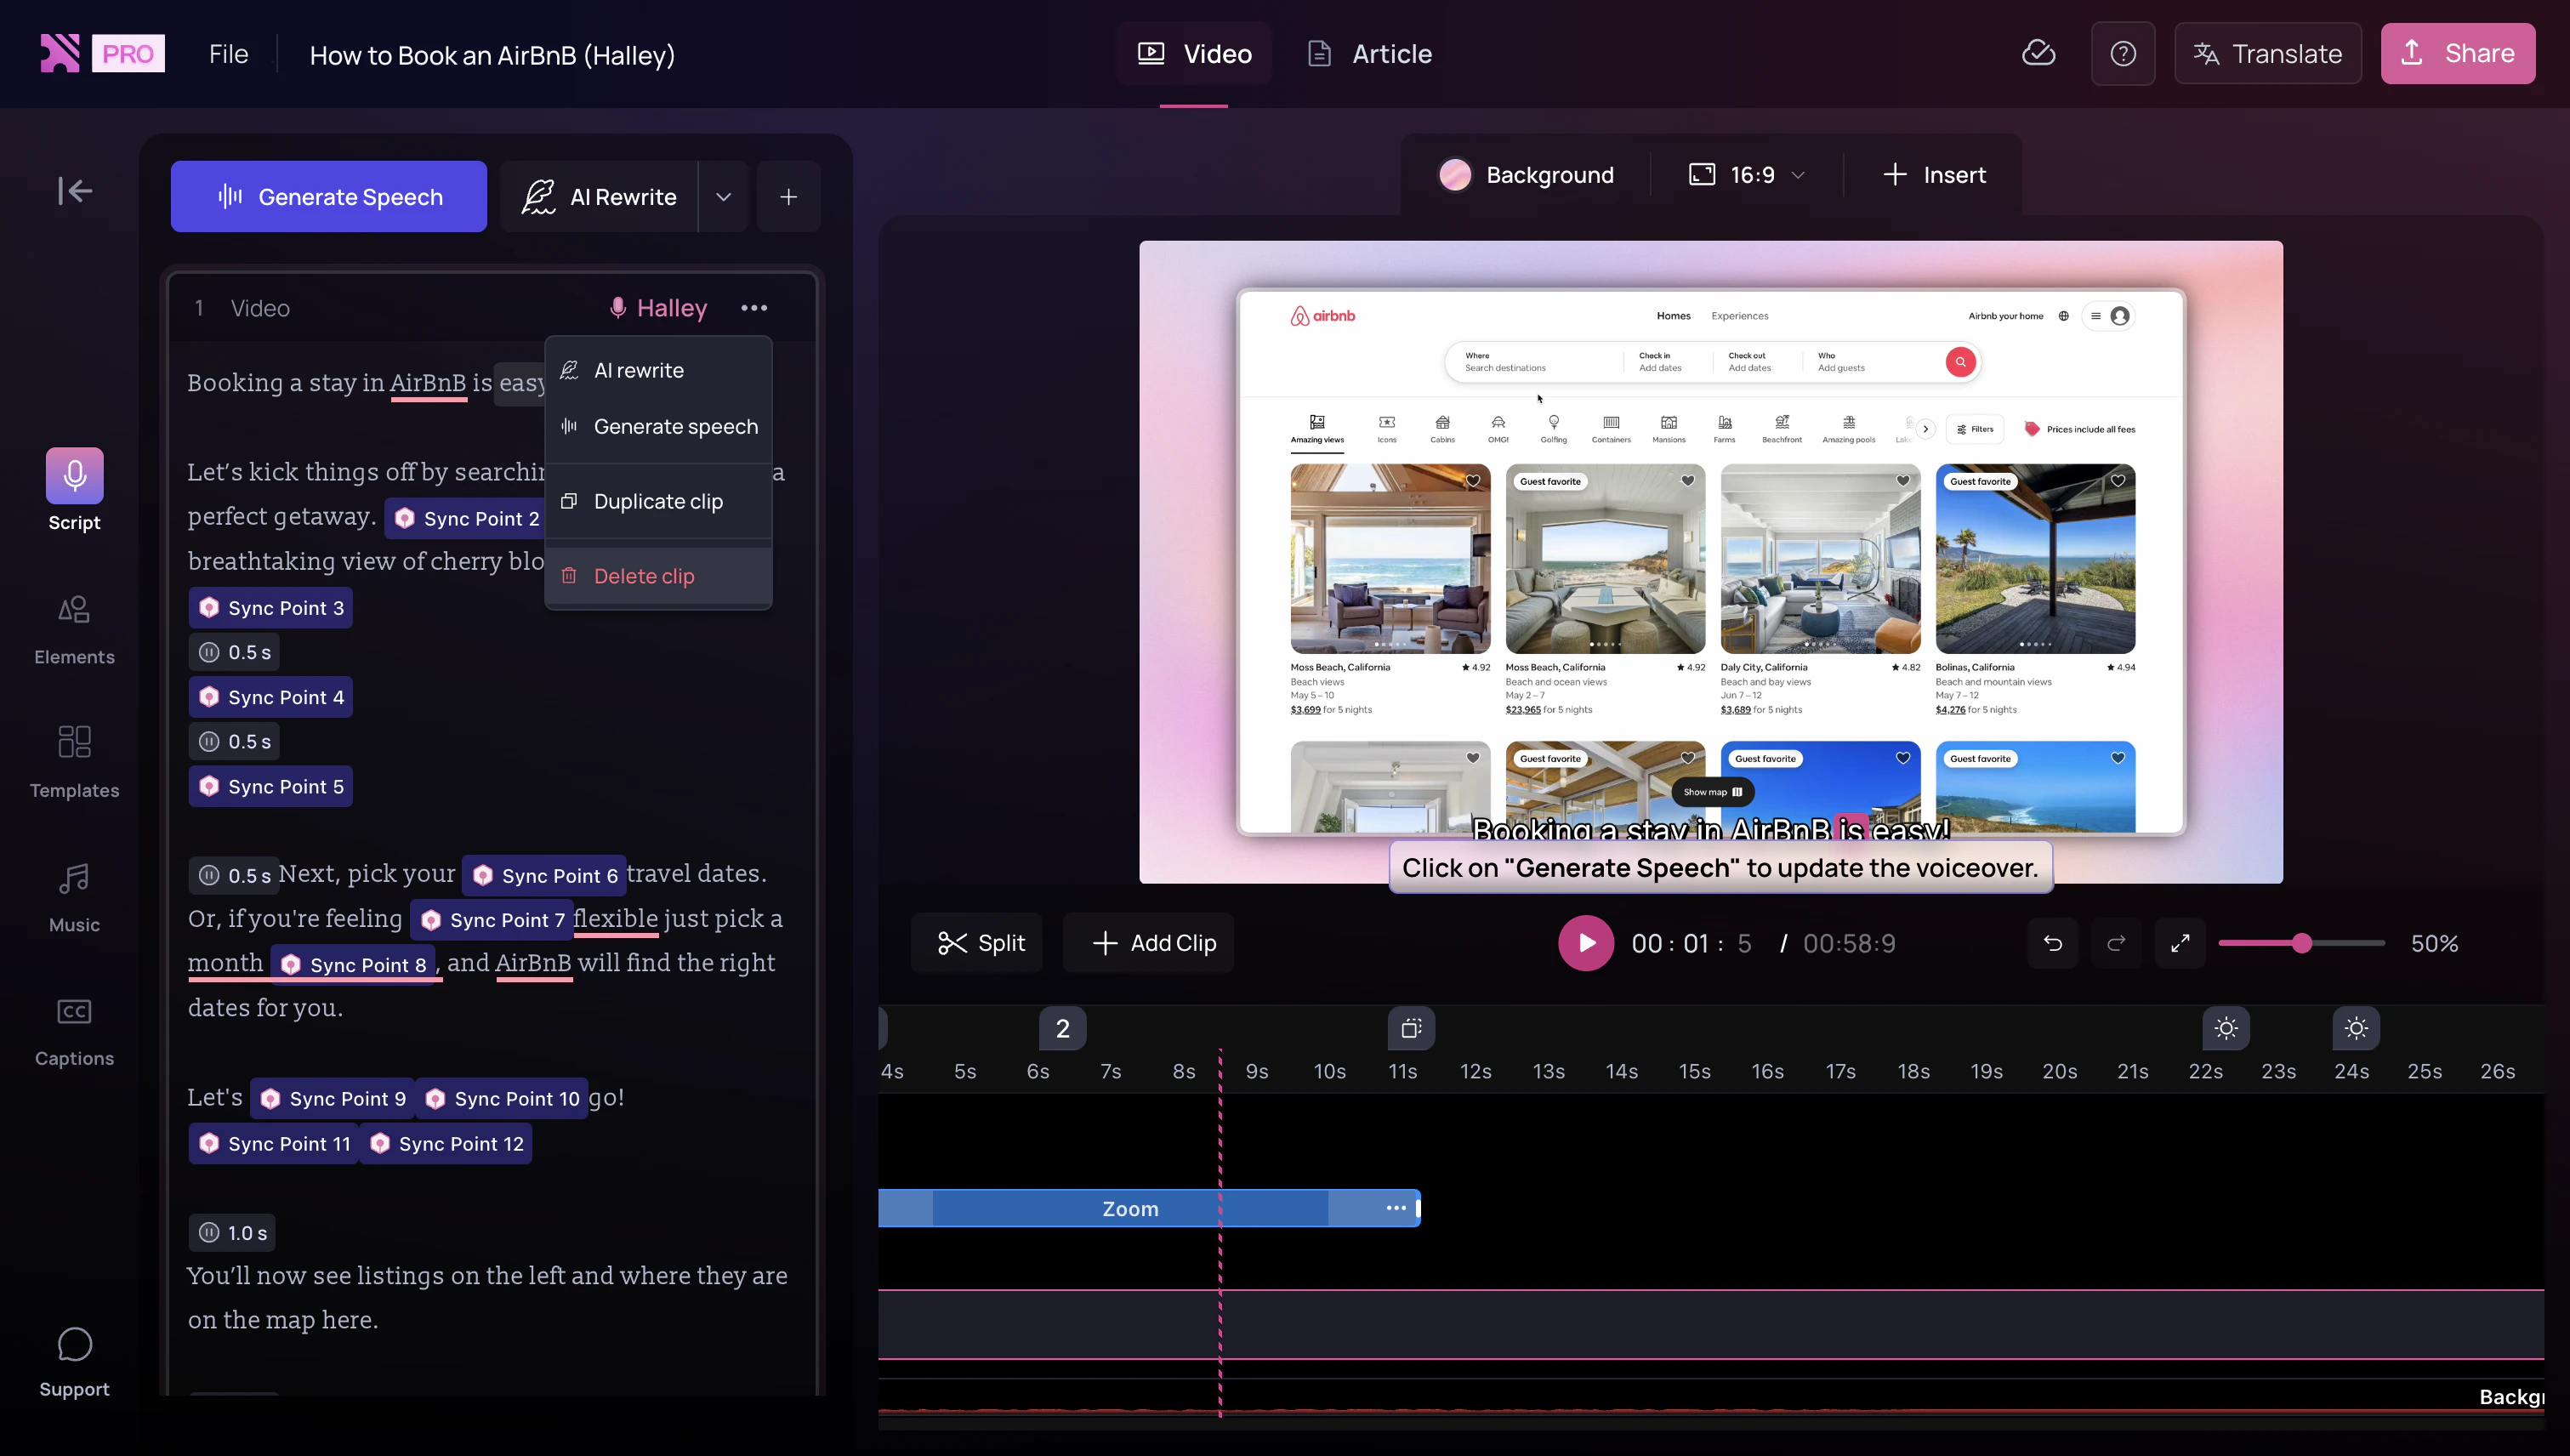Click the AI Rewrite button
The width and height of the screenshot is (2570, 1456).
tap(599, 196)
